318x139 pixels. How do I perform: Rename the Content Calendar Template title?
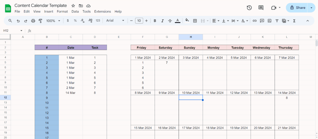pyautogui.click(x=41, y=6)
